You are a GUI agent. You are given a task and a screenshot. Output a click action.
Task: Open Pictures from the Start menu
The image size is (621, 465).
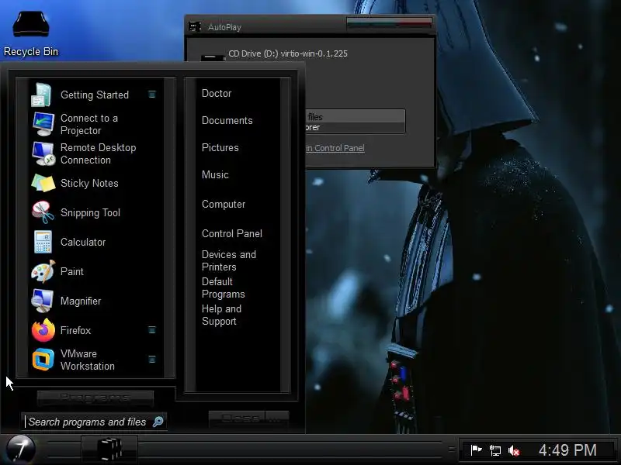pos(220,147)
